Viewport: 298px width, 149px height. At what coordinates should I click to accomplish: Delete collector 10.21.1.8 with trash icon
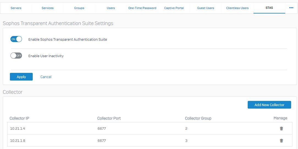tap(281, 141)
